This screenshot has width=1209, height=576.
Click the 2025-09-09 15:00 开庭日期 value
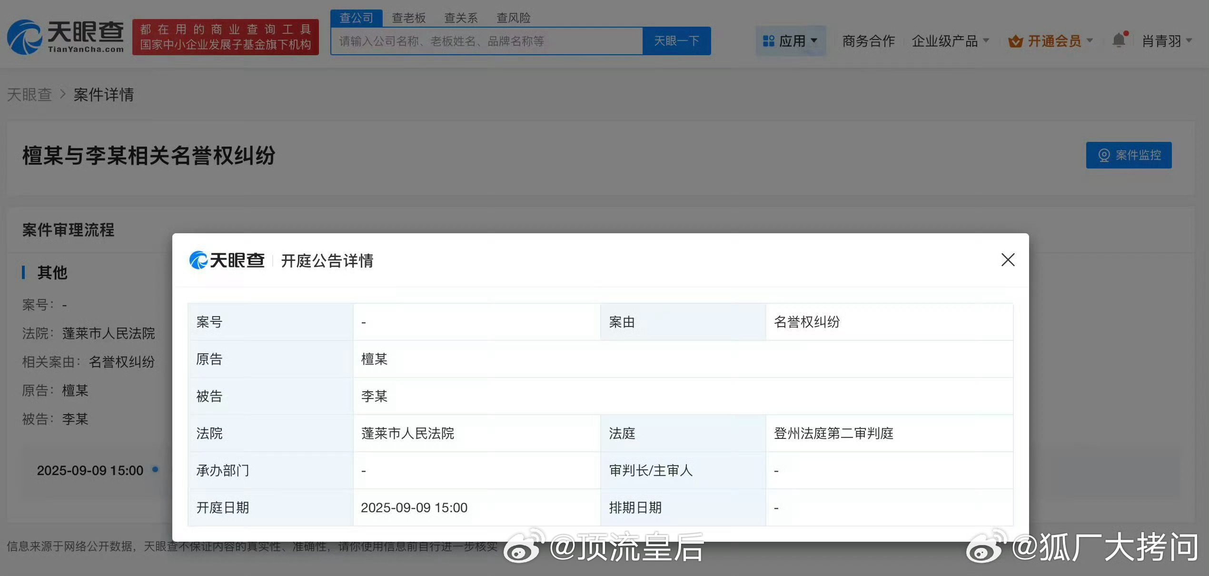pos(414,507)
